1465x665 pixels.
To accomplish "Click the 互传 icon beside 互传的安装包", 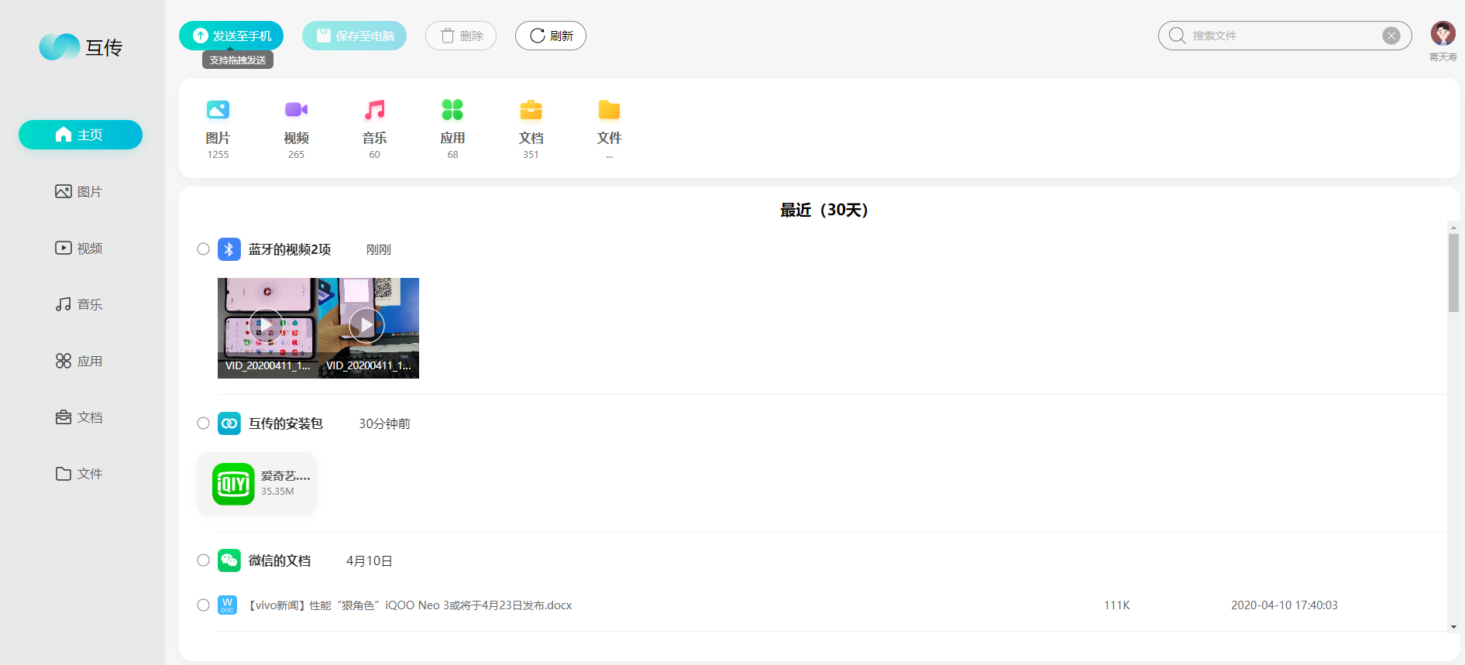I will (229, 423).
